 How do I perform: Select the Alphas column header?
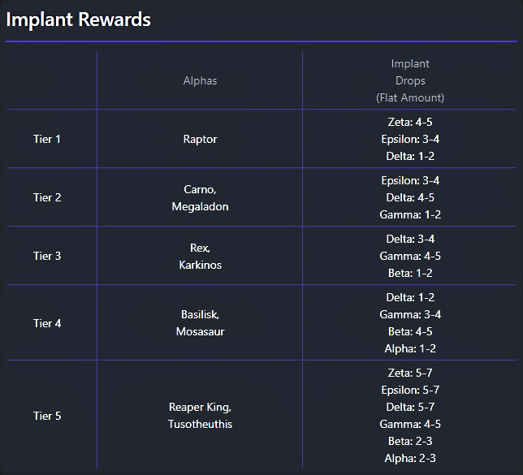200,80
